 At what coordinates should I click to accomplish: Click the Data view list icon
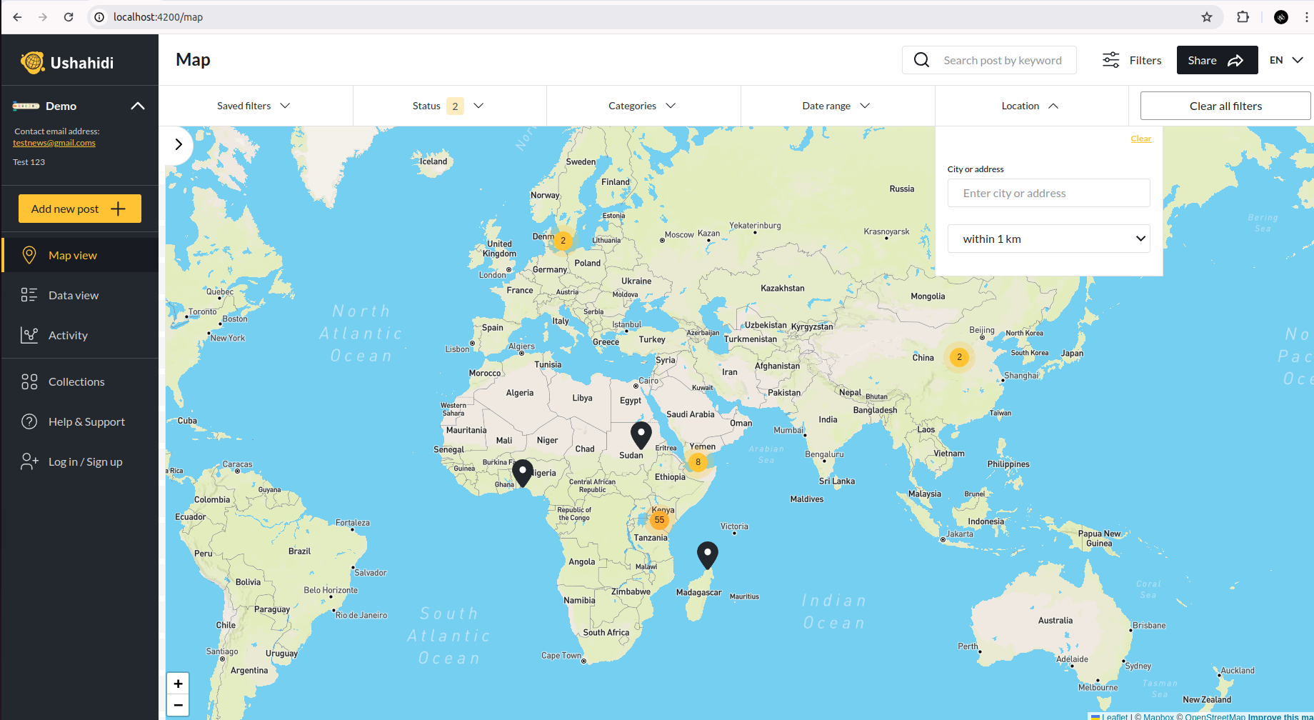29,295
